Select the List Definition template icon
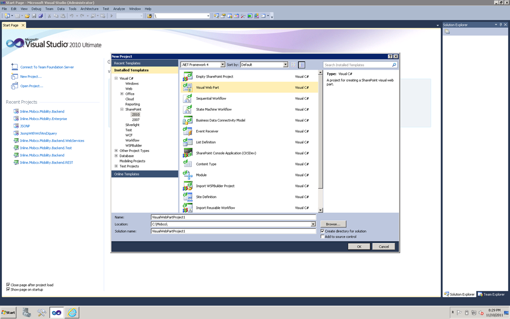Viewport: 510px width, 319px height. [x=187, y=142]
